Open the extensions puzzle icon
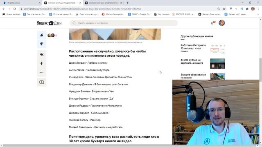The image size is (262, 147). 247,9
